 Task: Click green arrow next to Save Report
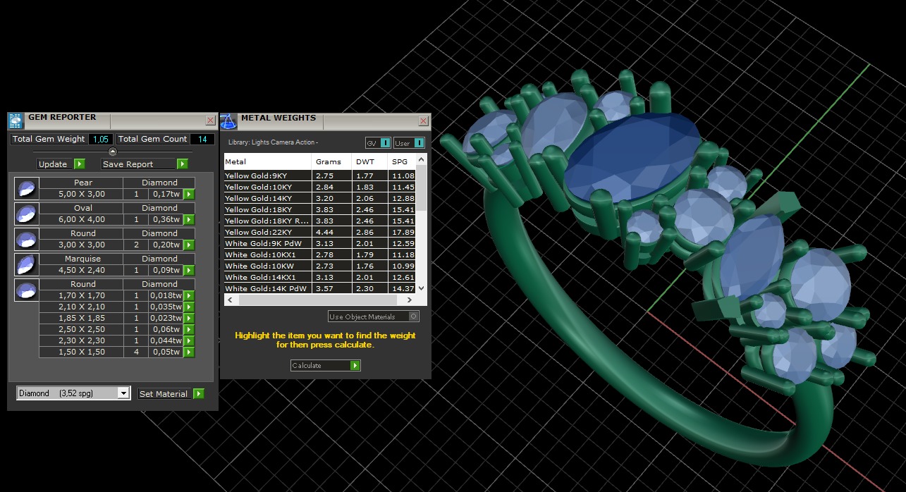[x=183, y=164]
